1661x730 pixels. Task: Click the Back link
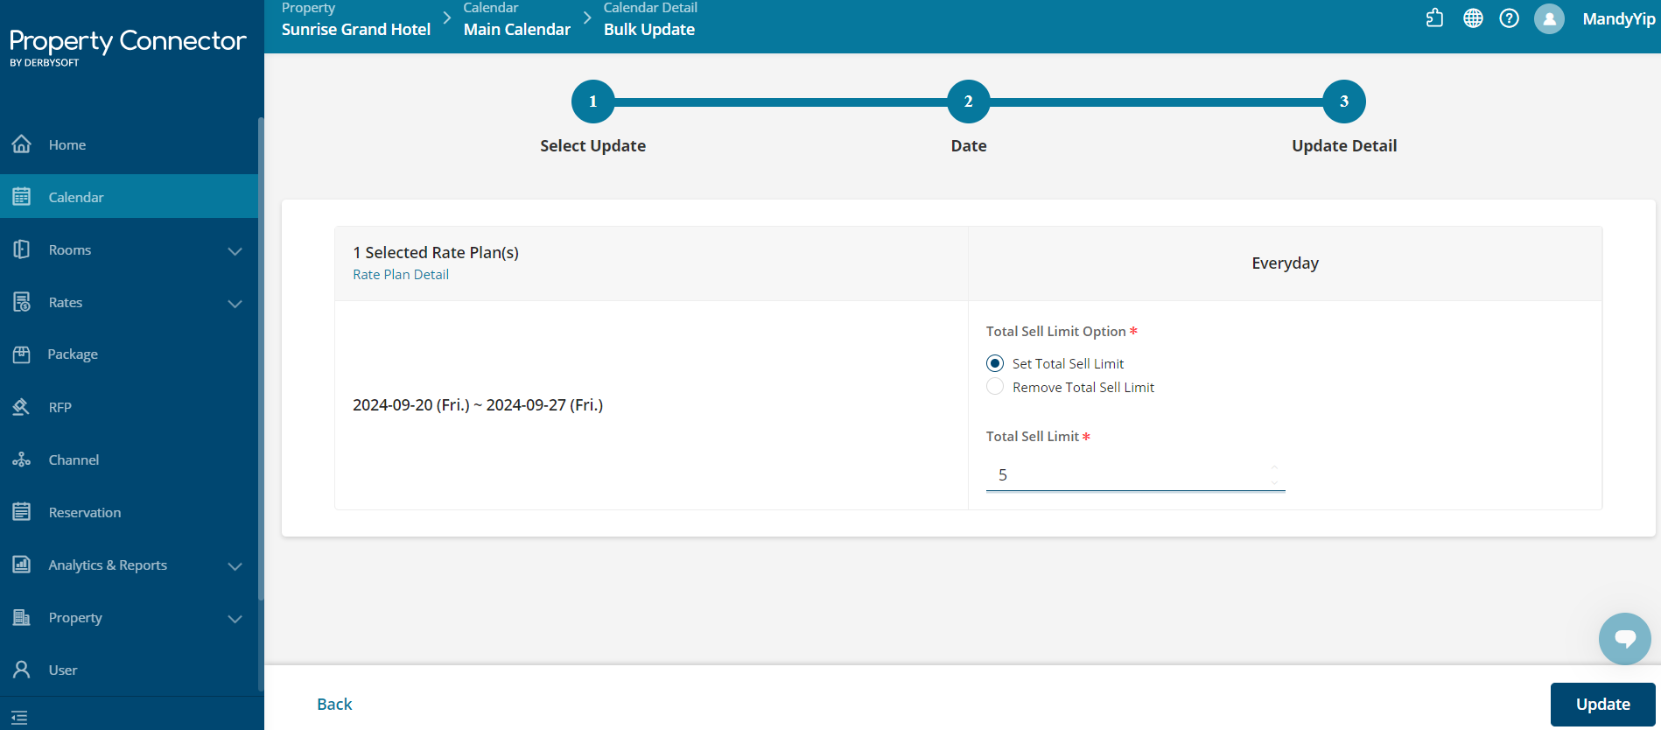click(x=334, y=705)
